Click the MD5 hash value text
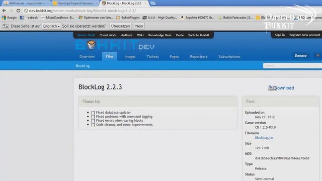The height and width of the screenshot is (181, 322). click(x=282, y=158)
